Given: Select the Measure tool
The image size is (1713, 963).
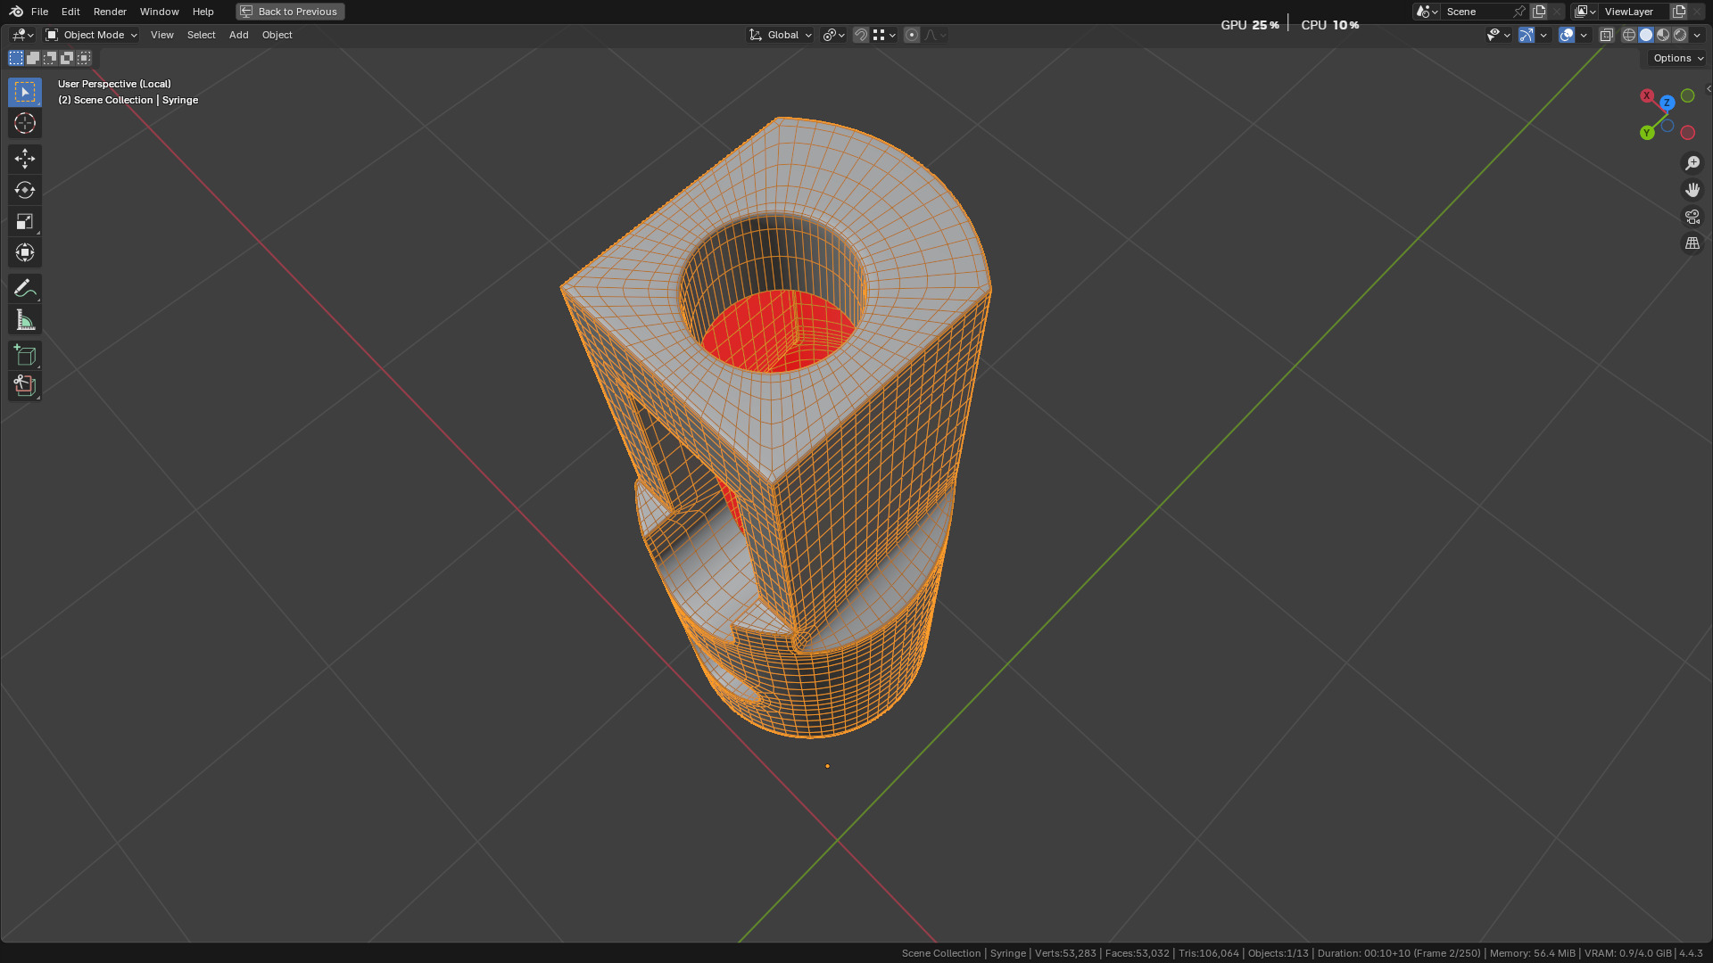Looking at the screenshot, I should coord(25,320).
